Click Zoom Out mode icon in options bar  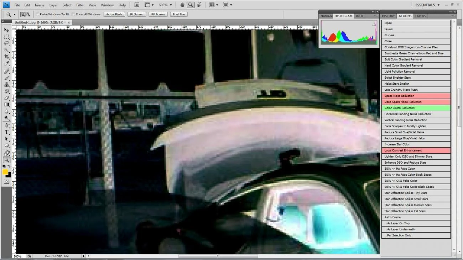[27, 14]
